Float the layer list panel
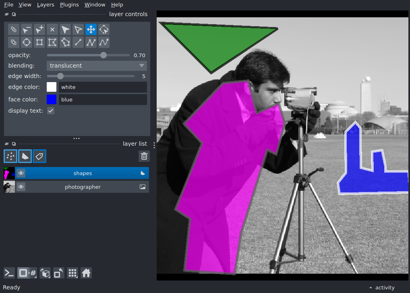This screenshot has width=410, height=293. point(14,144)
